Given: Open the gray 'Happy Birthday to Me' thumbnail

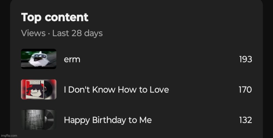Looking at the screenshot, I should (x=39, y=120).
